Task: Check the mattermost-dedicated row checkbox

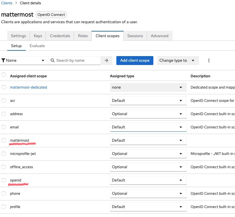Action: click(x=4, y=87)
